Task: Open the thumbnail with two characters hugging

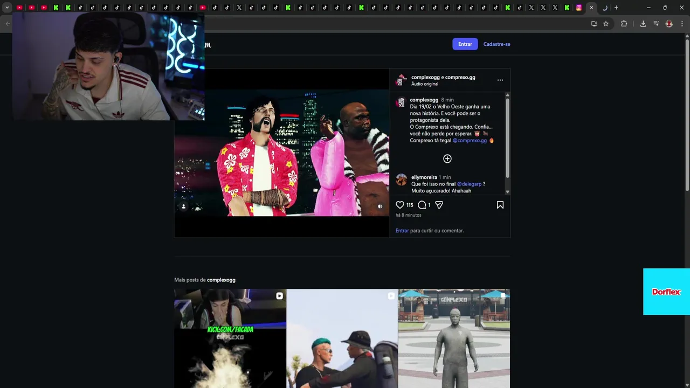Action: 342,338
